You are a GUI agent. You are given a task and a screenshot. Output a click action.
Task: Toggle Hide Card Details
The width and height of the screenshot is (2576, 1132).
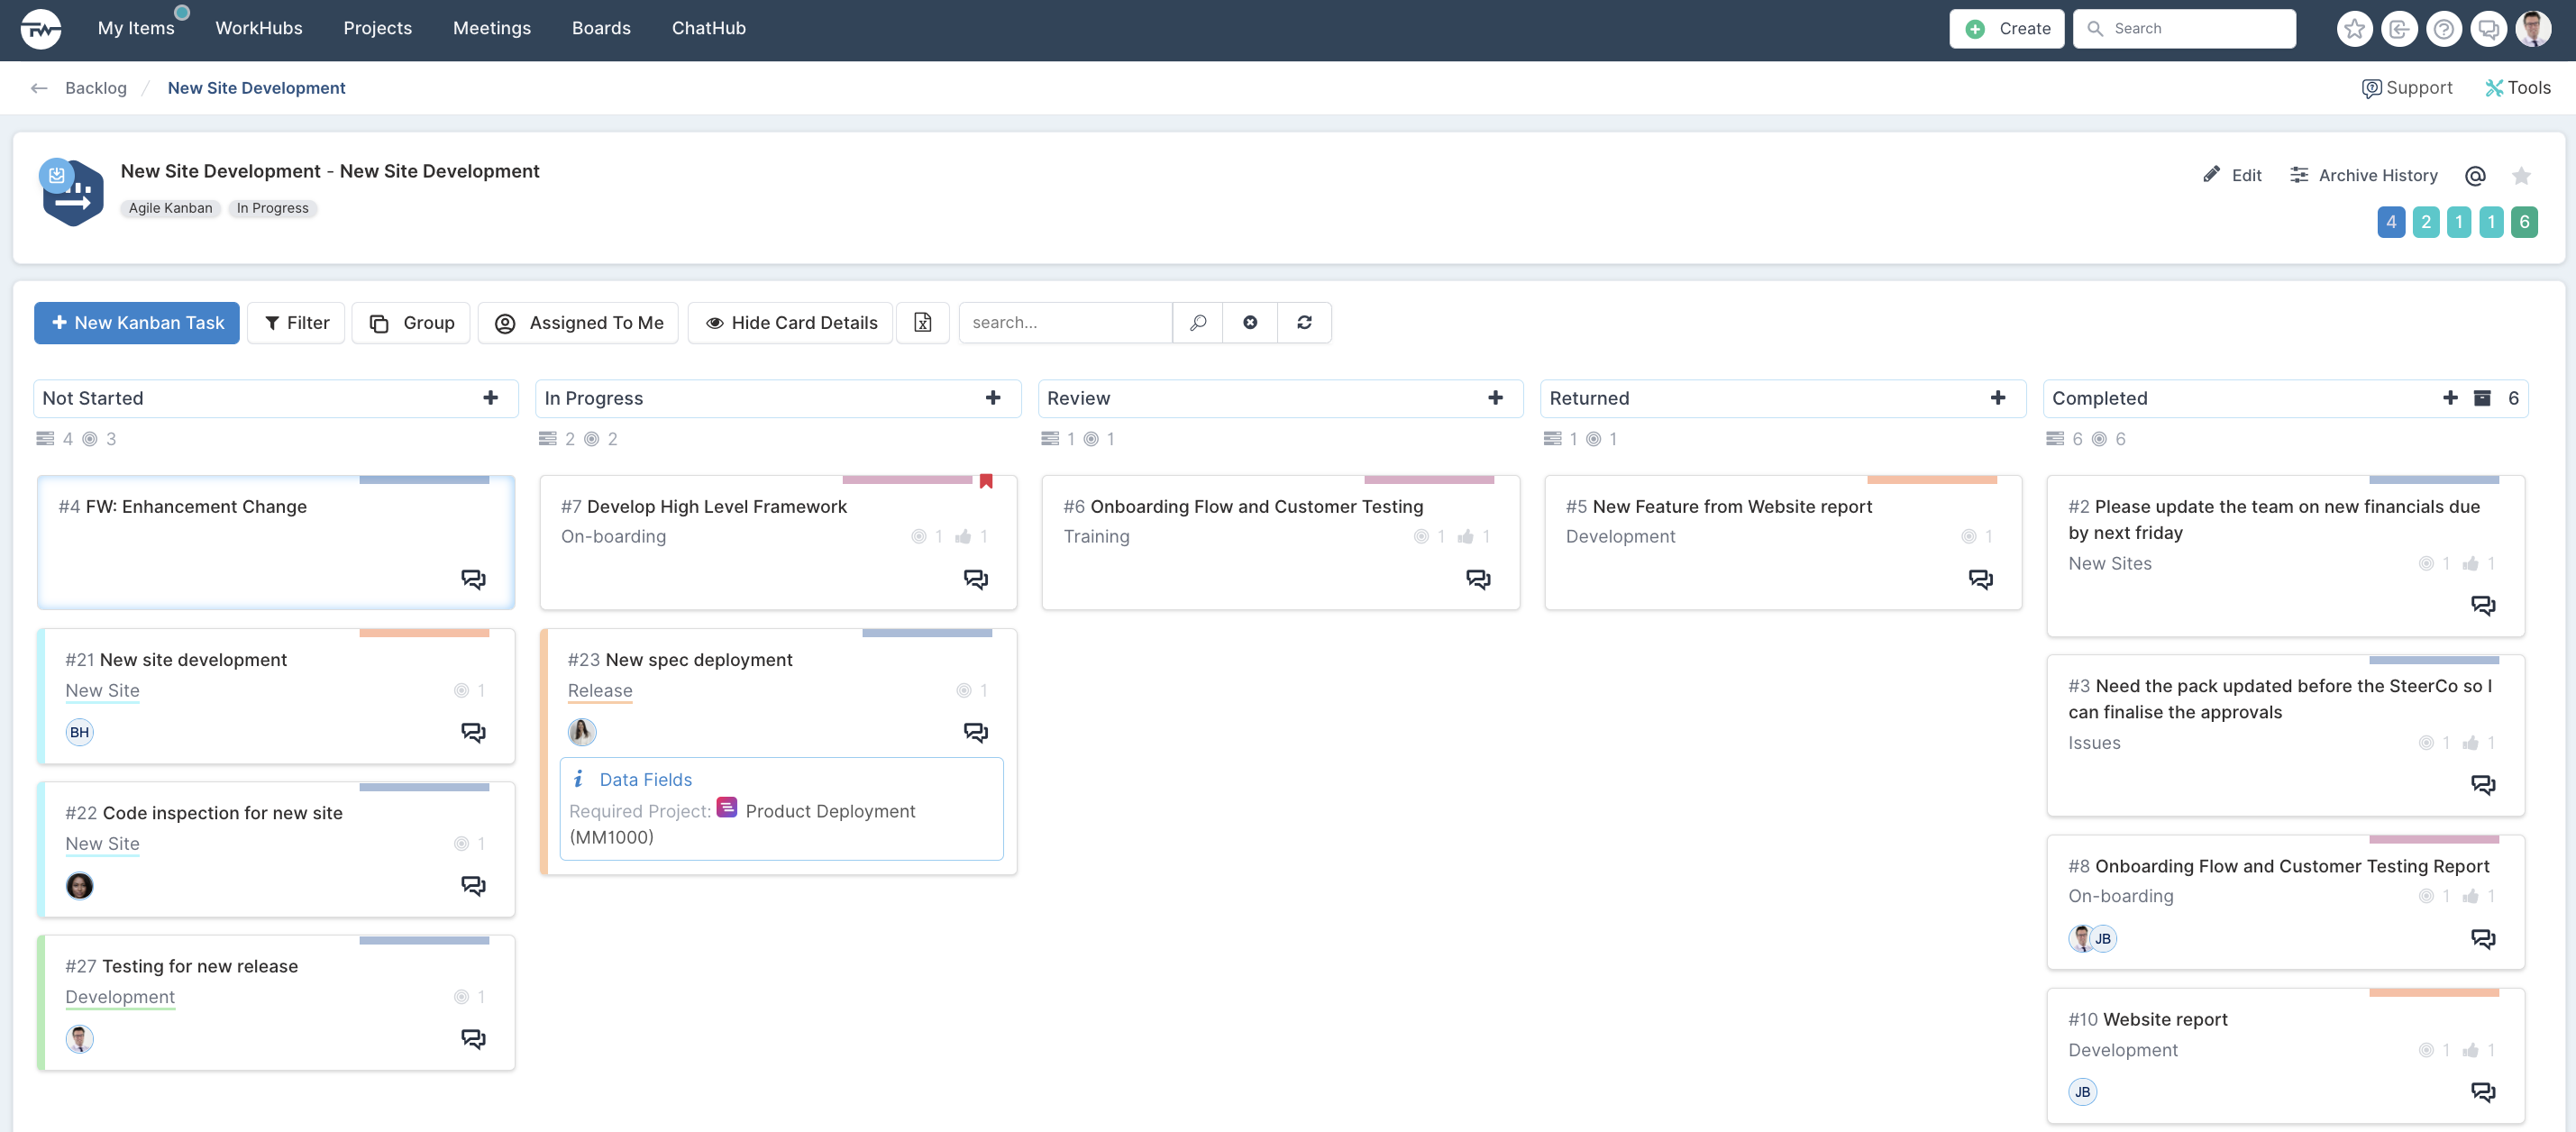tap(791, 323)
